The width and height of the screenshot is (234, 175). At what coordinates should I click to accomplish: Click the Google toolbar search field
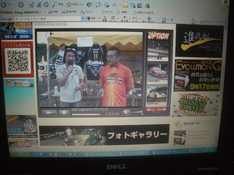click(x=47, y=19)
